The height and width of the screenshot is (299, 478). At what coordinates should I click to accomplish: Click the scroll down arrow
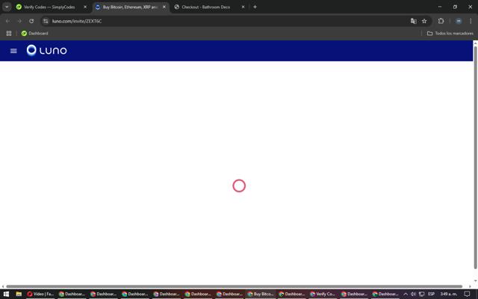point(475,281)
